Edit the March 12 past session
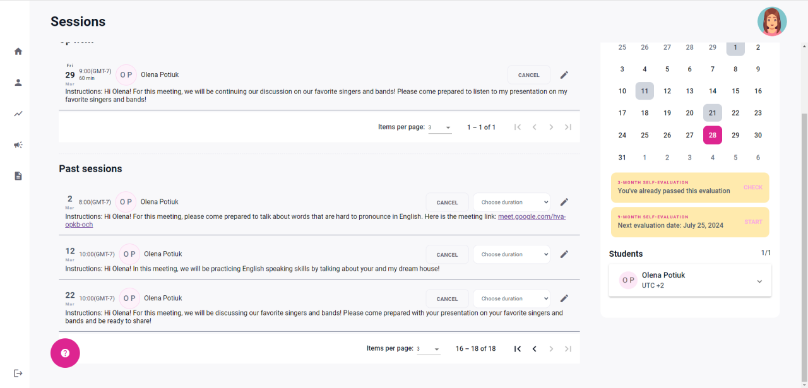 [564, 254]
